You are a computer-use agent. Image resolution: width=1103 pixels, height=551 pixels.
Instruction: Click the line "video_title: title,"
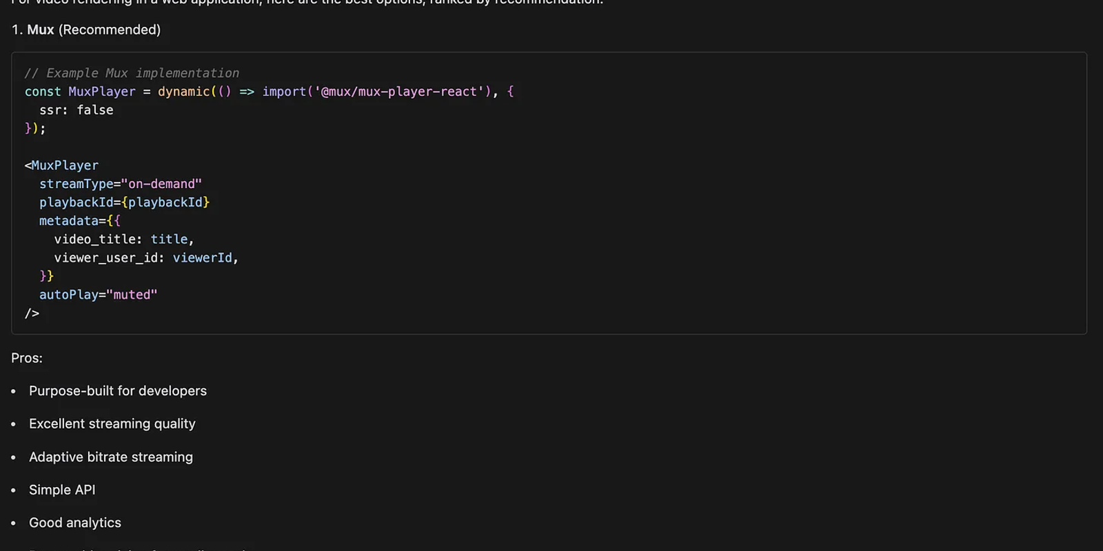(x=124, y=239)
